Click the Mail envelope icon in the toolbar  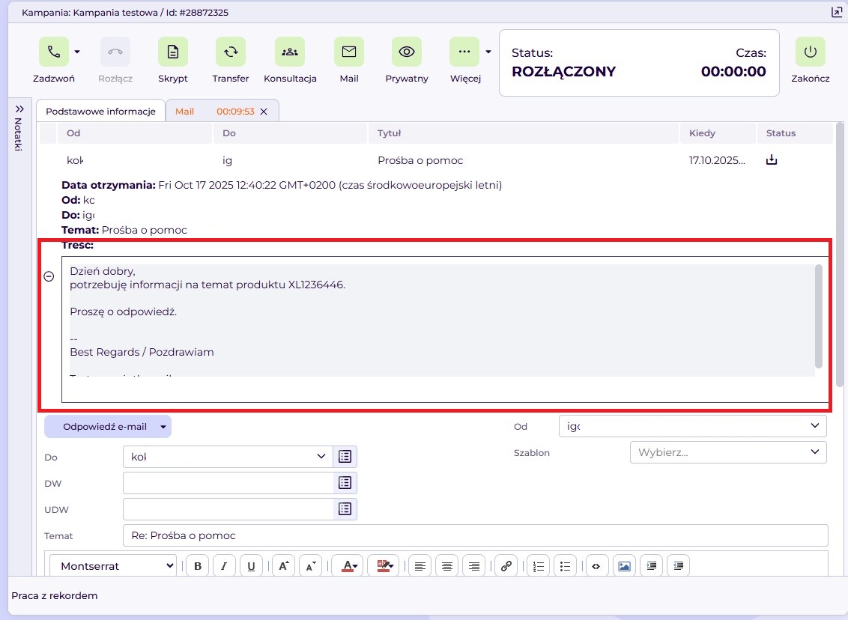coord(348,52)
